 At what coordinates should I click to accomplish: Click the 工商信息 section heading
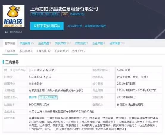pyautogui.click(x=12, y=62)
